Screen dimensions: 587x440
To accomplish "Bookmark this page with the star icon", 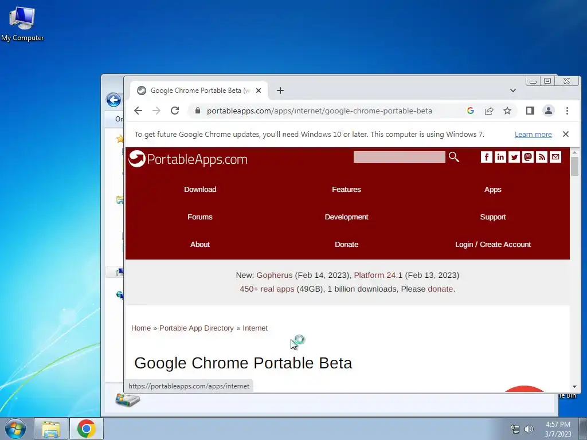I will [x=507, y=111].
